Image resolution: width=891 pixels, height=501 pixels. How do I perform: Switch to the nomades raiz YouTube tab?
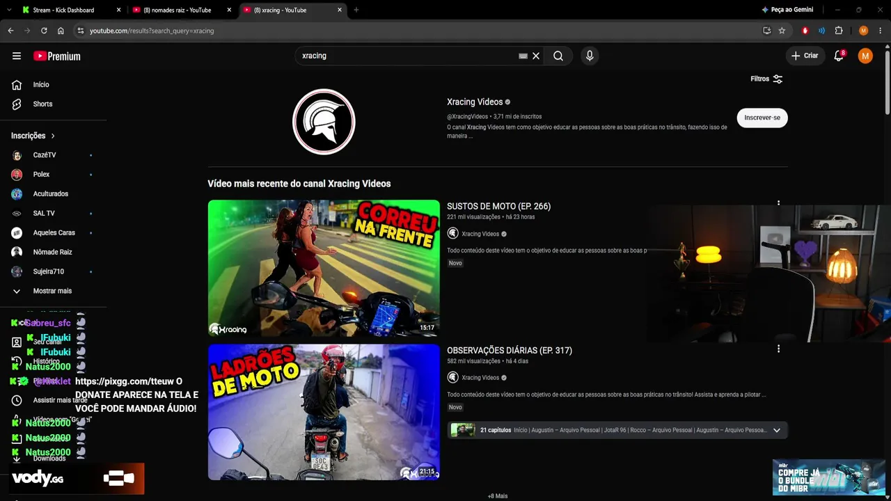click(181, 10)
